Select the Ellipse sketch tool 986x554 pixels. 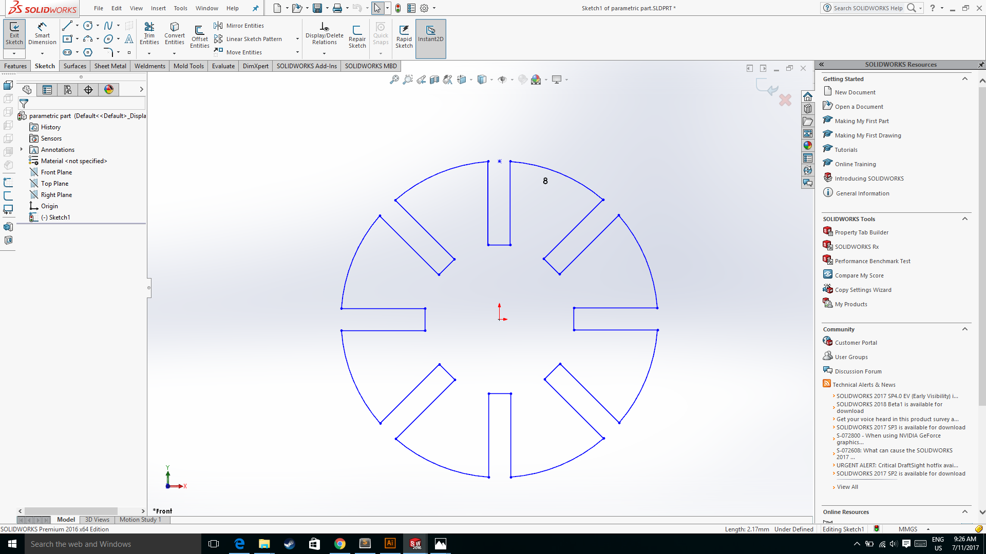tap(108, 39)
